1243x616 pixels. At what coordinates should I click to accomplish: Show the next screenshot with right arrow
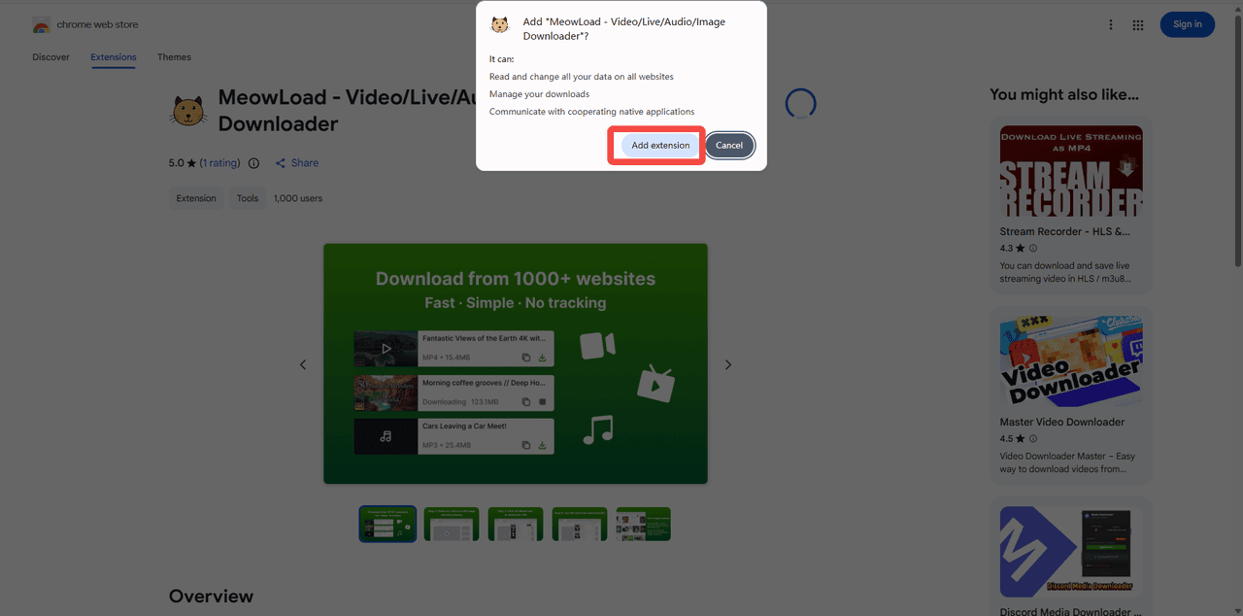coord(728,364)
